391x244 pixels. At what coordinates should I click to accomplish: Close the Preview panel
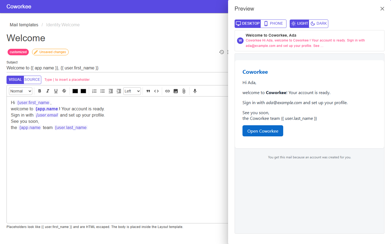pyautogui.click(x=382, y=9)
